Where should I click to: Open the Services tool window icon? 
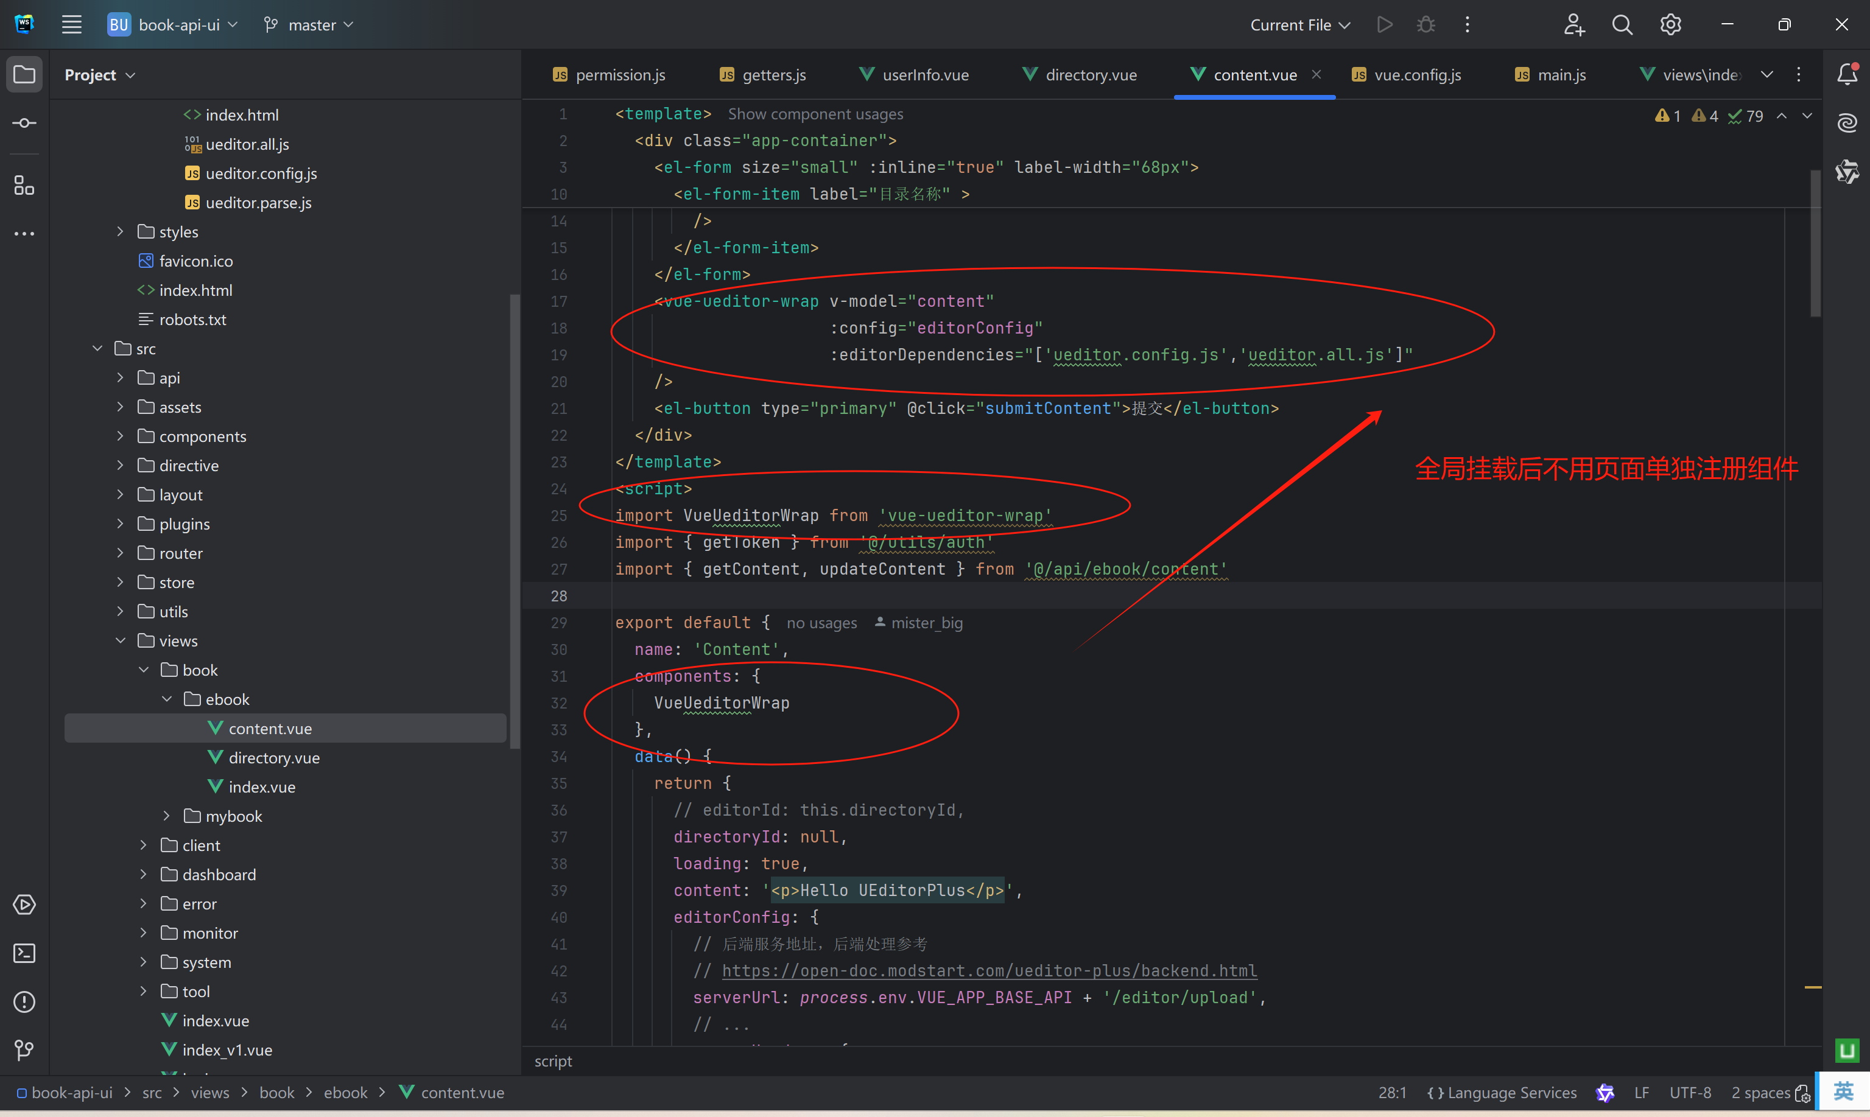tap(24, 904)
